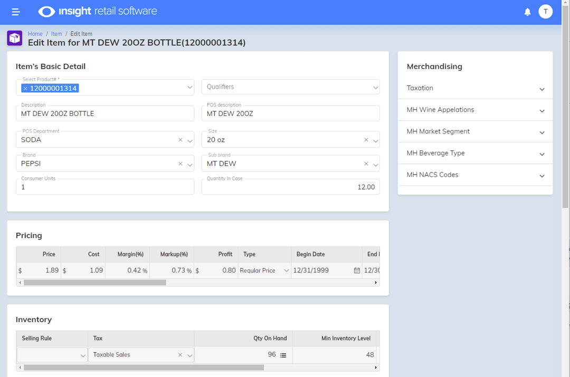Open the Sub brand dropdown arrow

click(x=376, y=165)
